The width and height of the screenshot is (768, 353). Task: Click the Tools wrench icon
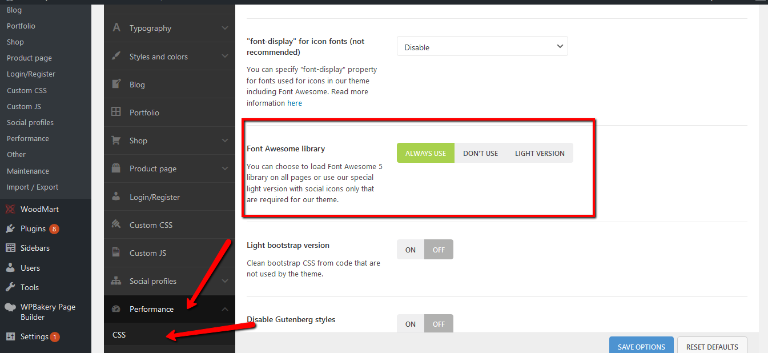click(x=10, y=287)
